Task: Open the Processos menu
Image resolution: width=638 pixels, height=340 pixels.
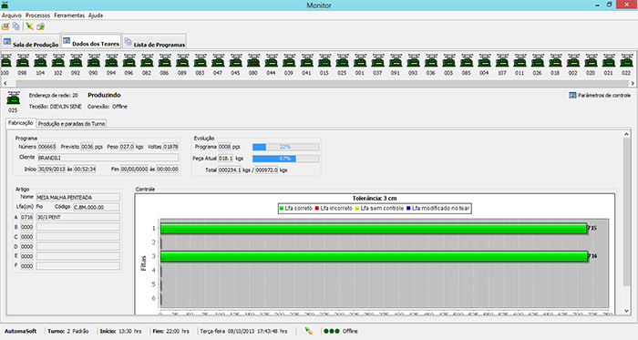Action: click(x=38, y=15)
